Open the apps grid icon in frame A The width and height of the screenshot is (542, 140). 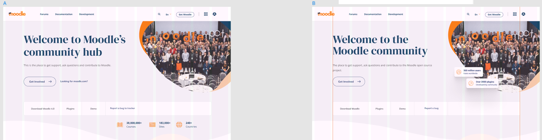[206, 14]
